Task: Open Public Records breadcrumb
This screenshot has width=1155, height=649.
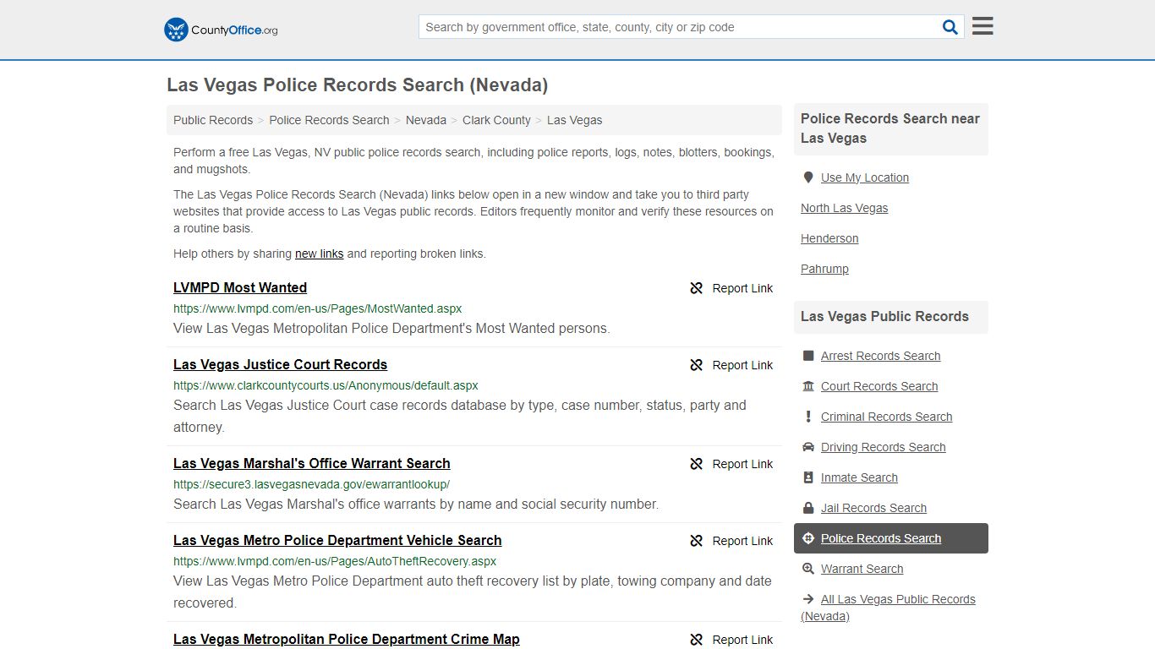Action: (x=213, y=120)
